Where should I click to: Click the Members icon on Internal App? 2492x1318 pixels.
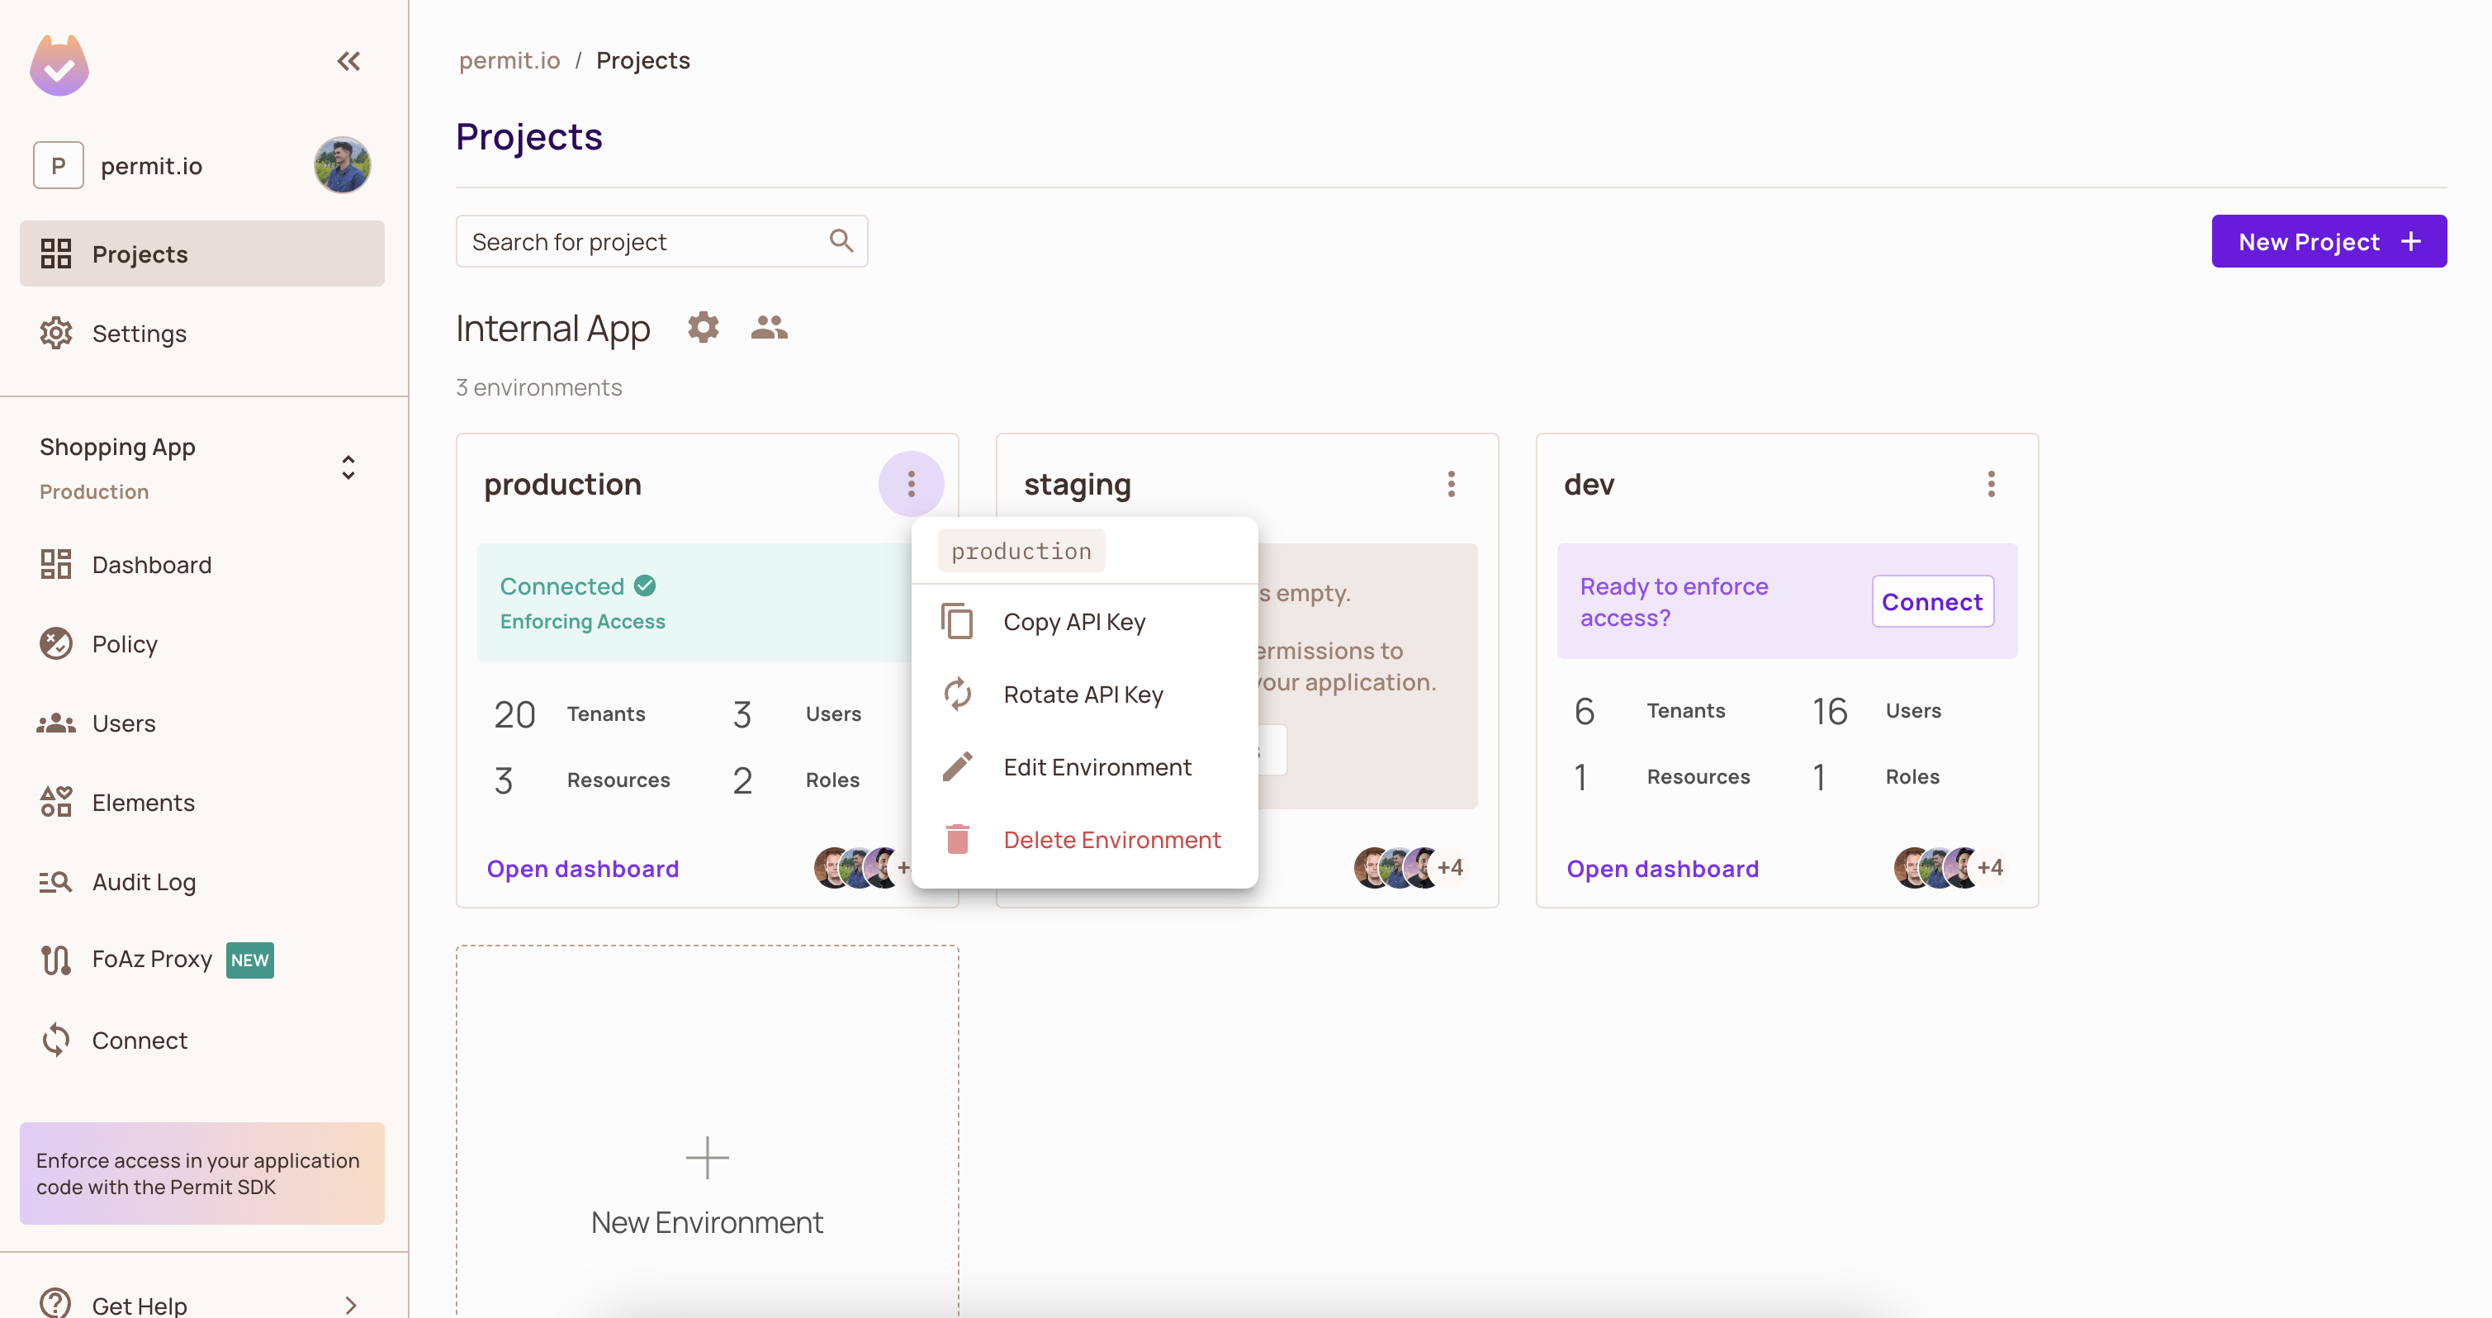pyautogui.click(x=766, y=326)
